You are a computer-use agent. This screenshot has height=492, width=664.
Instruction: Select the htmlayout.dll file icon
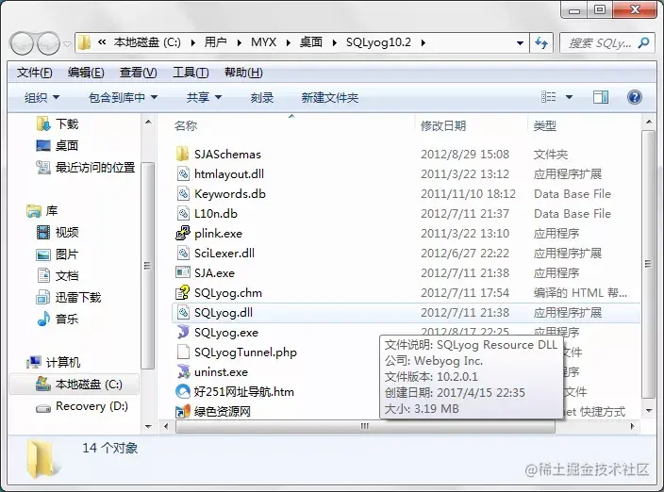tap(183, 173)
